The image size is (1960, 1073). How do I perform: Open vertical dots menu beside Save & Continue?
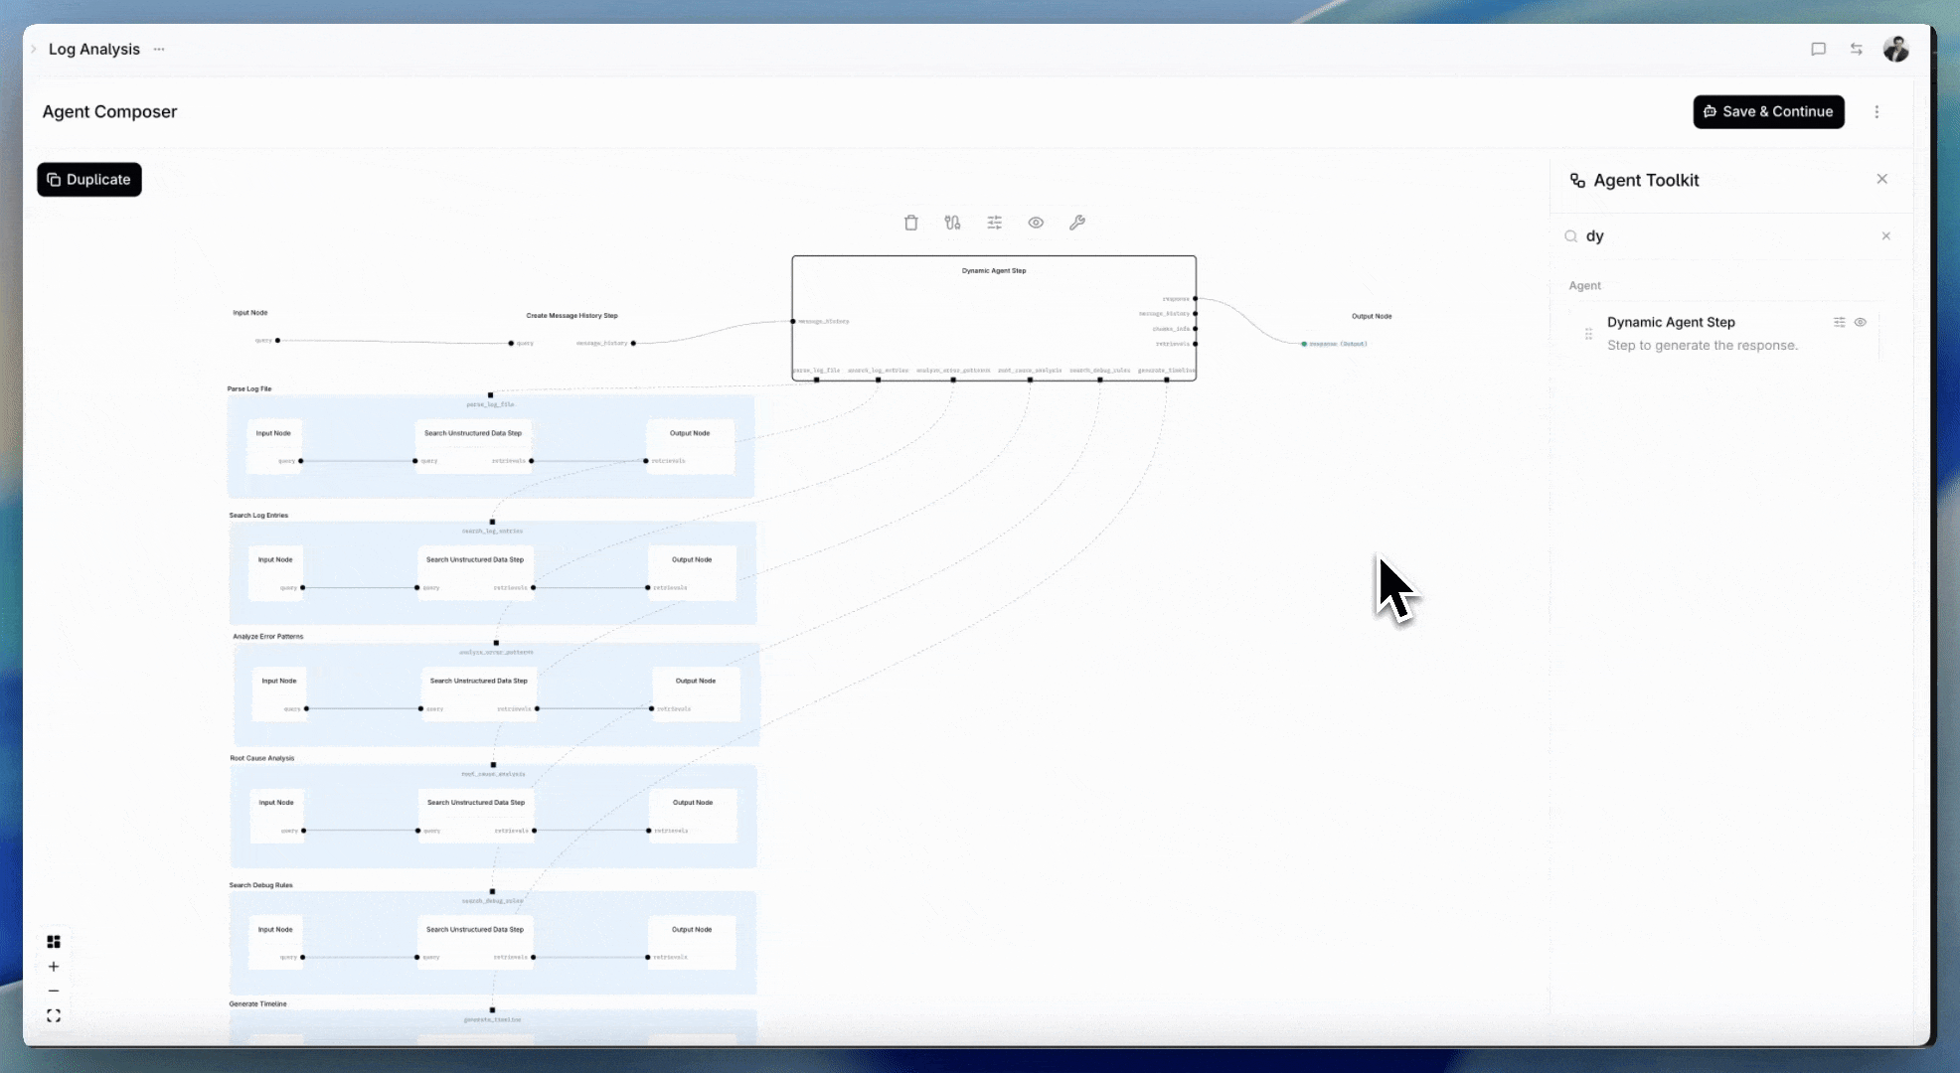tap(1877, 112)
